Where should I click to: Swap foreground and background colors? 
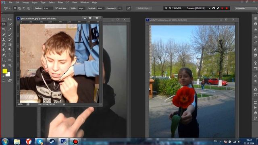coord(9,70)
